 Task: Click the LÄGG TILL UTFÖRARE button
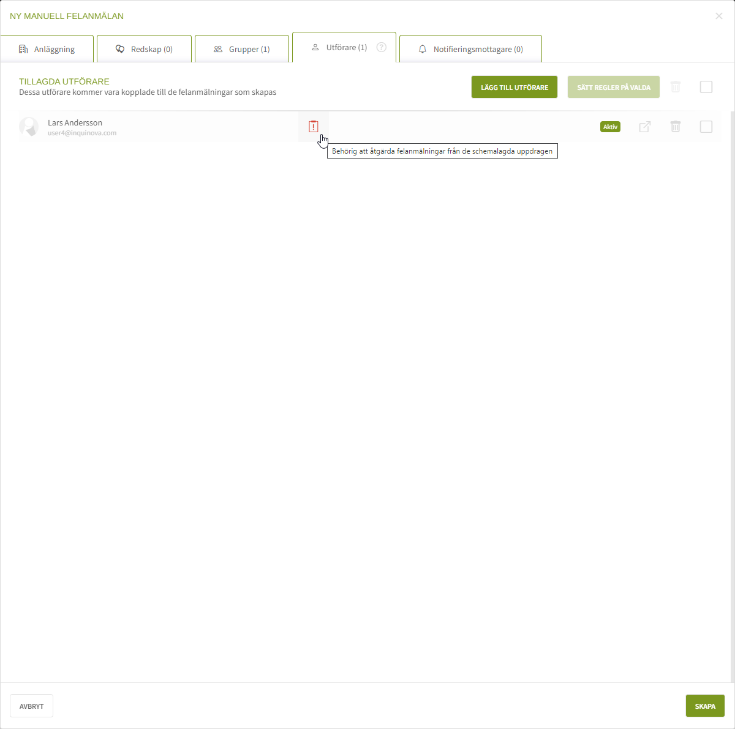[514, 87]
